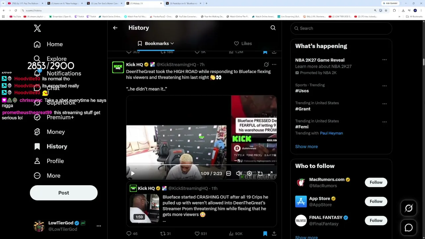
Task: Mute the video volume
Action: (239, 173)
